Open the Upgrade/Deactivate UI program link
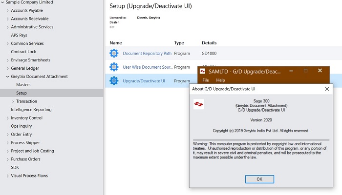This screenshot has width=342, height=195. click(x=144, y=81)
